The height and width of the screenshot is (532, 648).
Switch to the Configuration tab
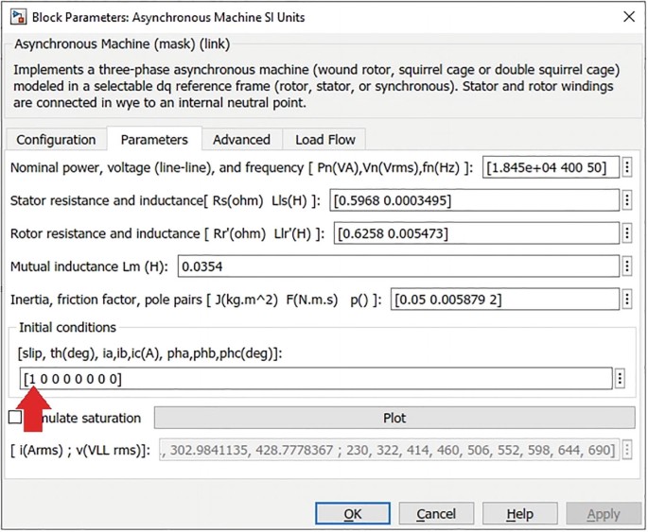(x=56, y=140)
